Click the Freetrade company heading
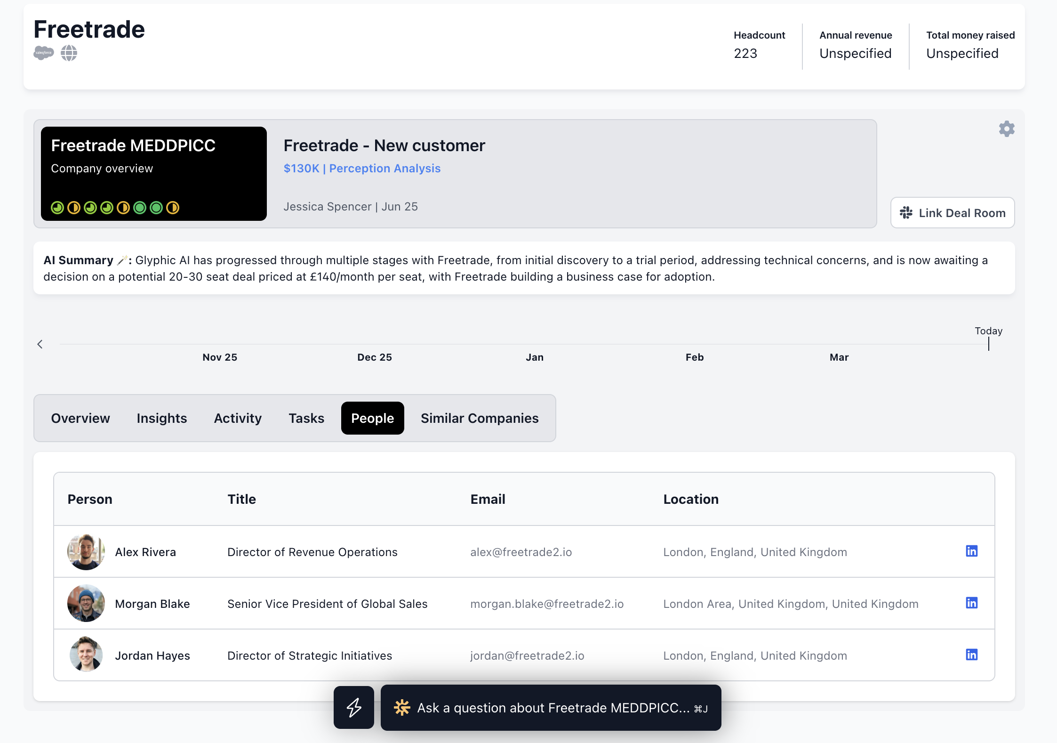This screenshot has width=1057, height=743. pyautogui.click(x=89, y=29)
